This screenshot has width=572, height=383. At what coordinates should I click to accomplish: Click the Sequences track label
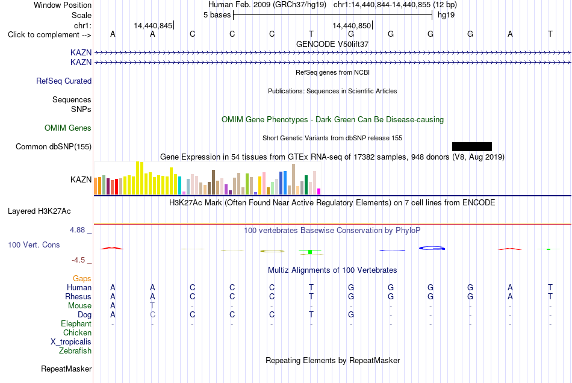tap(72, 99)
